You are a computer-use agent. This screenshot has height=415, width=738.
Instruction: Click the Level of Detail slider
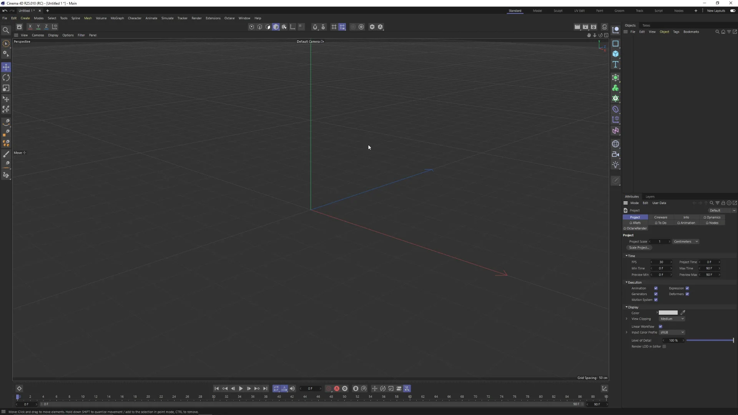click(x=710, y=340)
